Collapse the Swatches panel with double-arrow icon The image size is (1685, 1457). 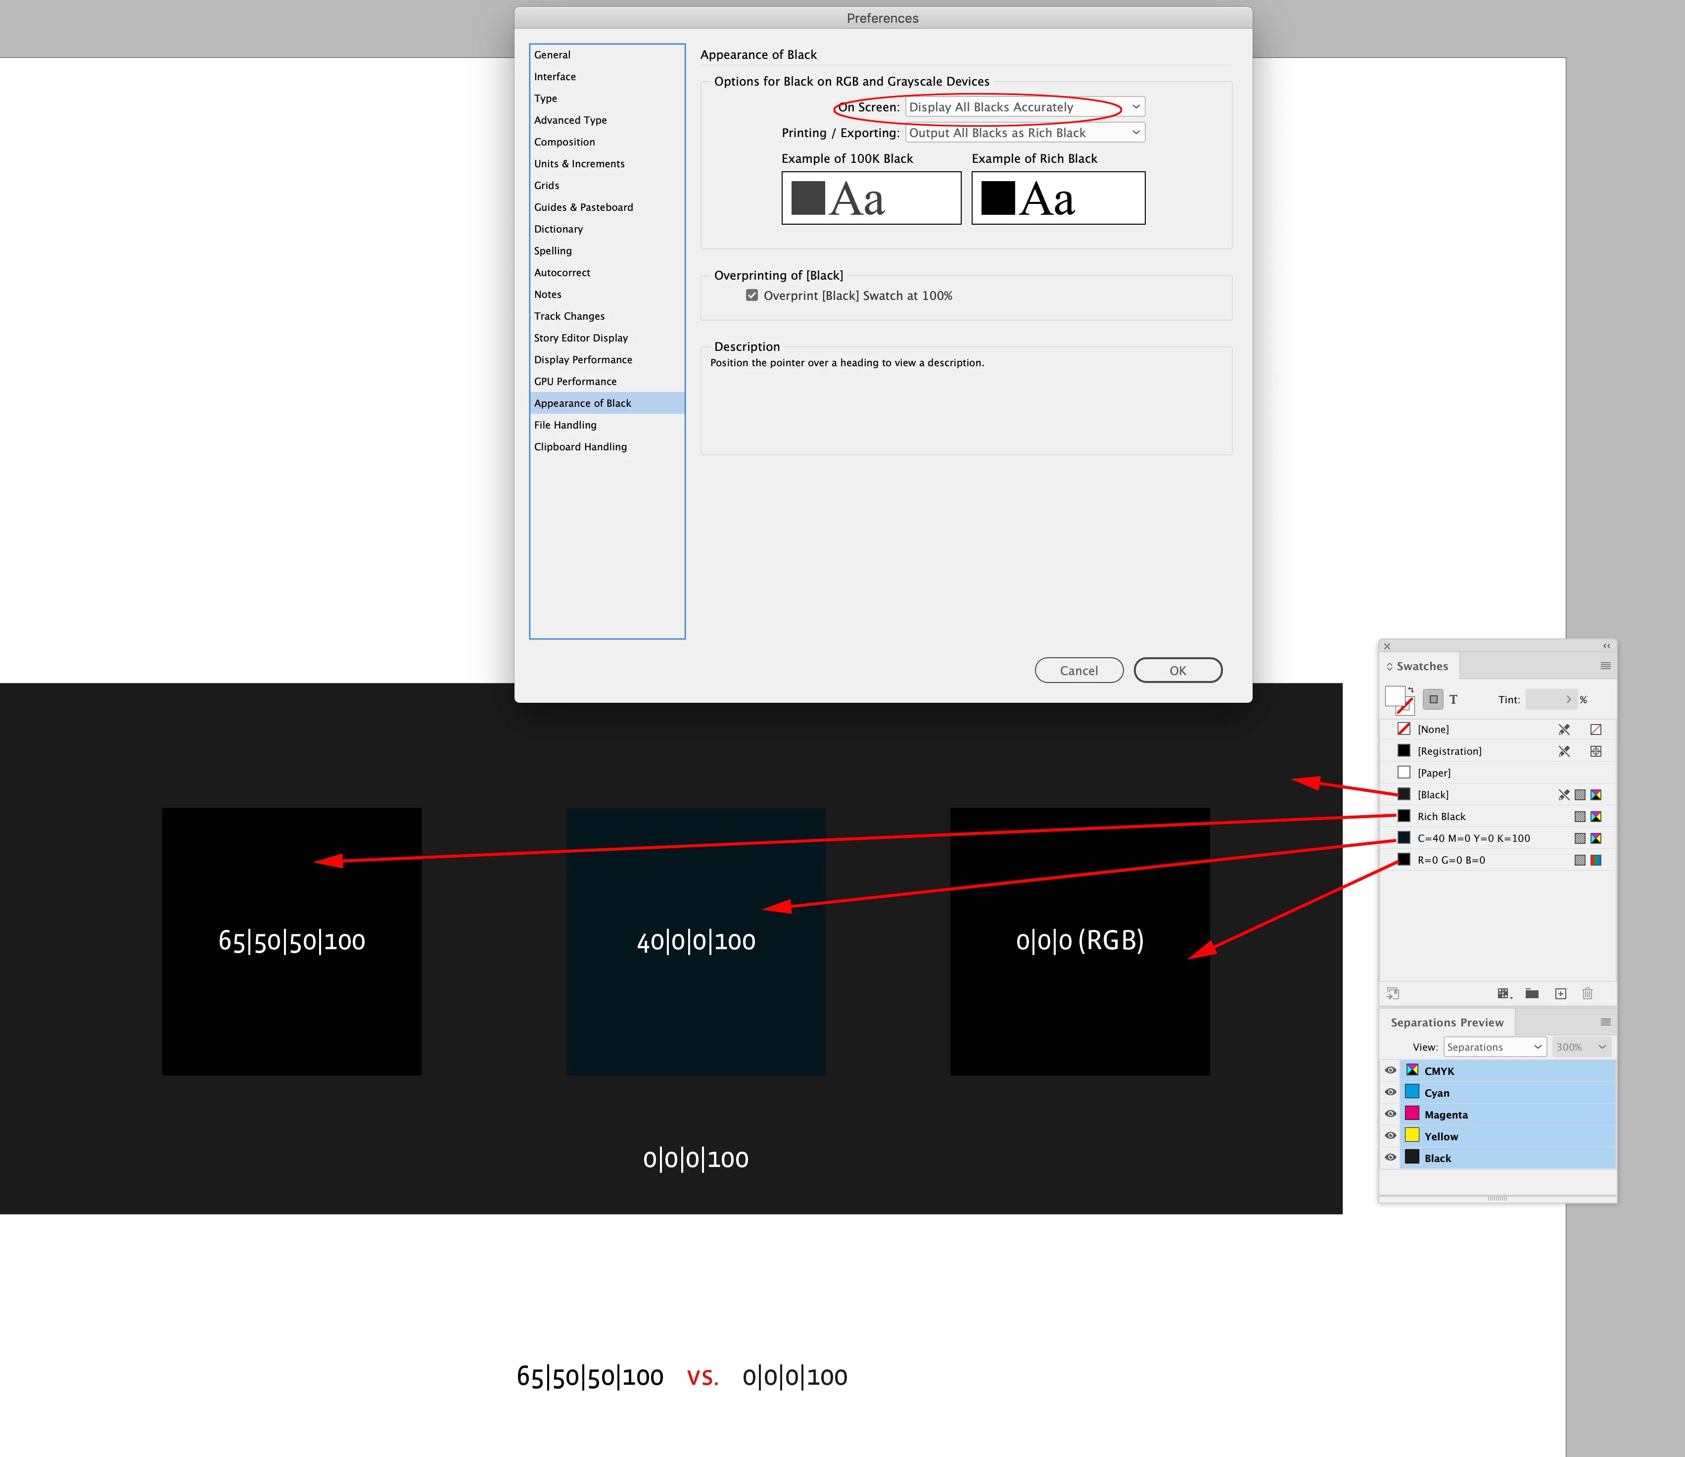click(1606, 646)
